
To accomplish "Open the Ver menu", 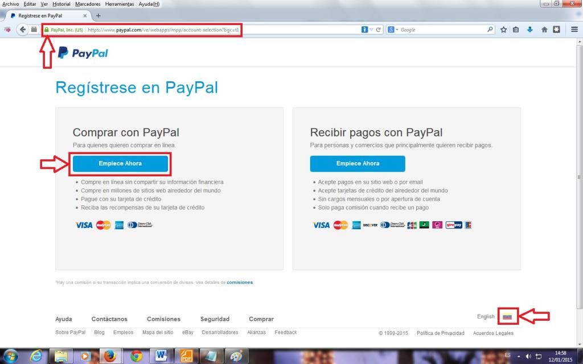I will (44, 4).
